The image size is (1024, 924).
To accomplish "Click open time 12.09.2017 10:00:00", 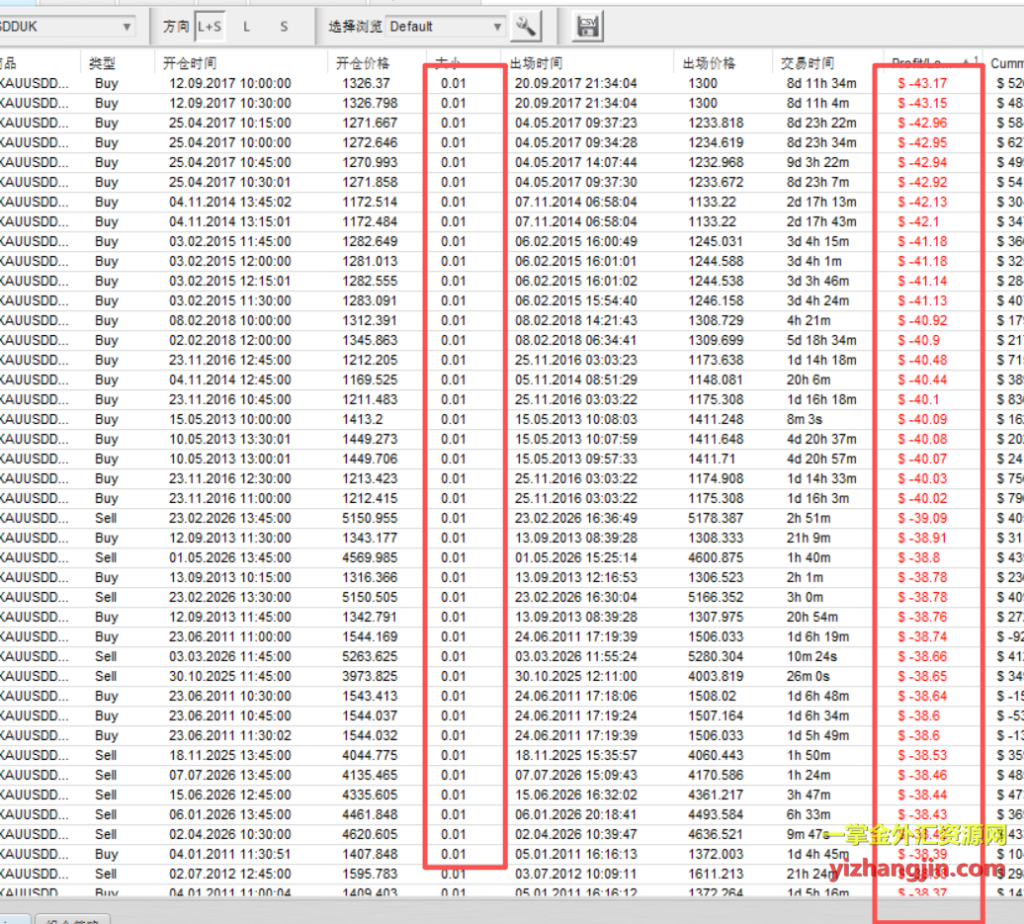I will pyautogui.click(x=230, y=84).
